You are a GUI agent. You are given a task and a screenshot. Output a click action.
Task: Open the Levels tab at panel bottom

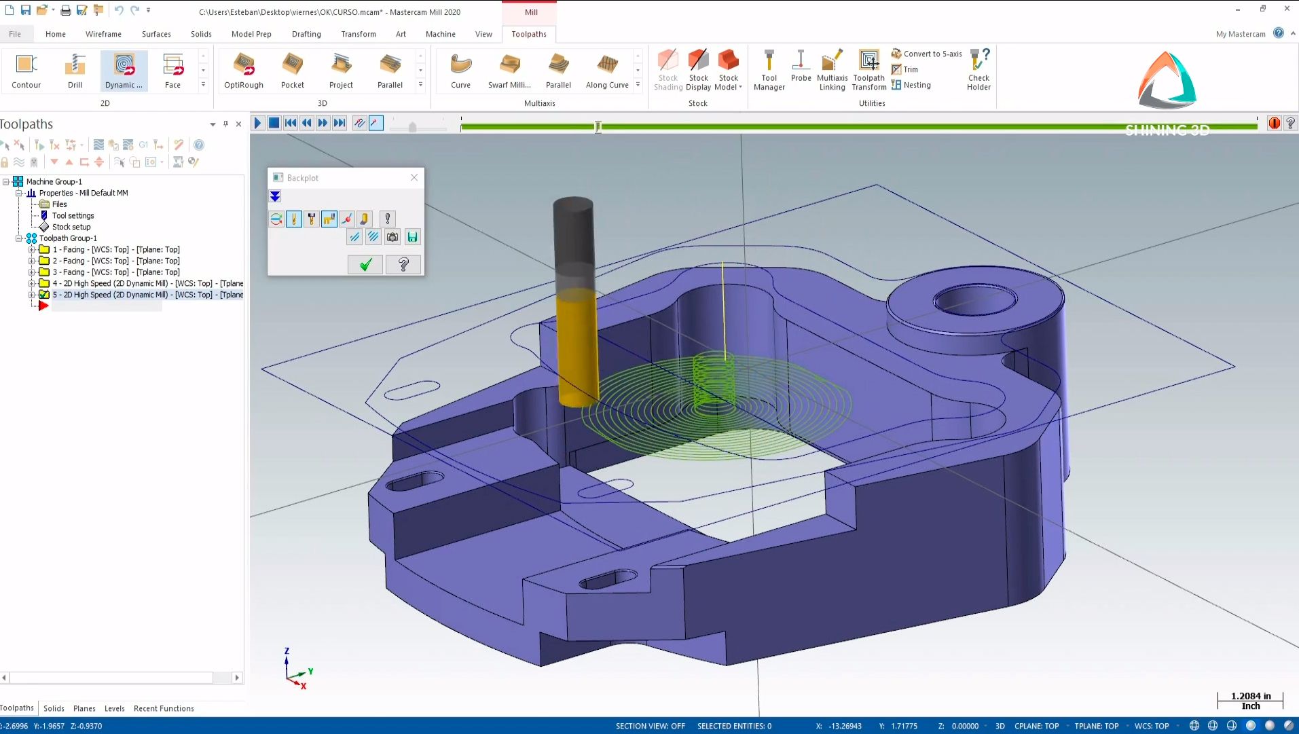pos(114,708)
